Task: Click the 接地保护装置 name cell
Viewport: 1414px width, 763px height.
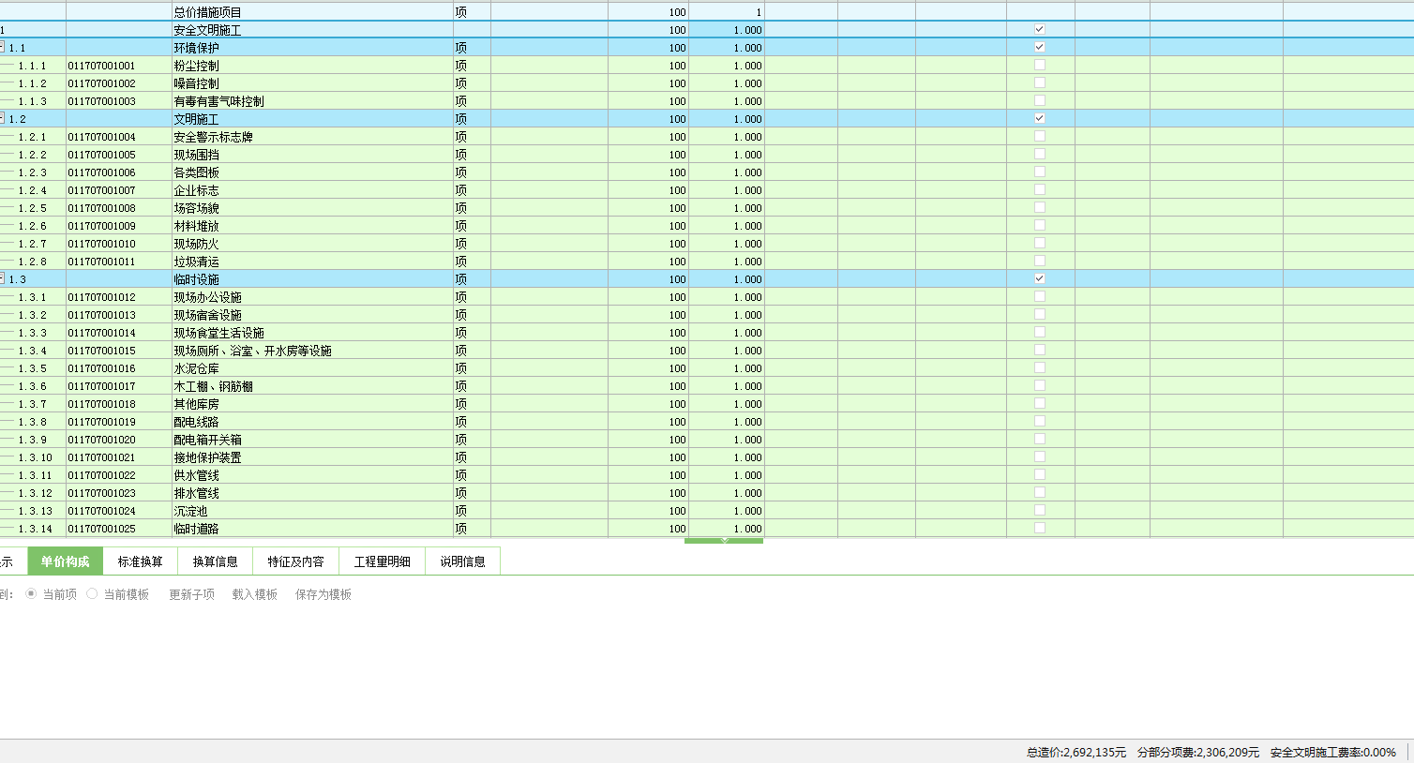Action: [x=312, y=457]
